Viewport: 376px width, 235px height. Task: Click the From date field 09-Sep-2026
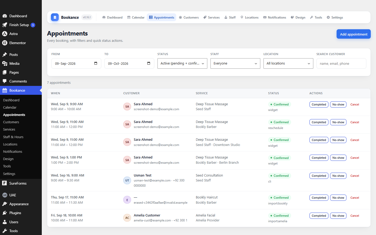point(76,63)
